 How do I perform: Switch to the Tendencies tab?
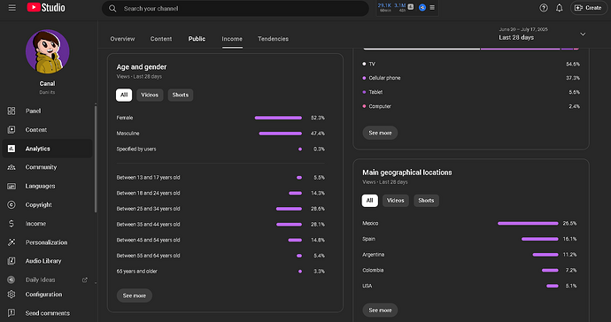[x=273, y=39]
